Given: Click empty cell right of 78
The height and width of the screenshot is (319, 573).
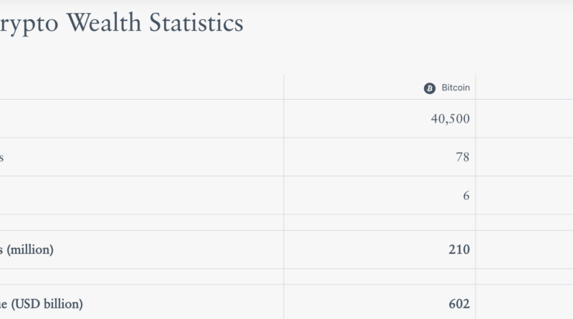Looking at the screenshot, I should 524,157.
